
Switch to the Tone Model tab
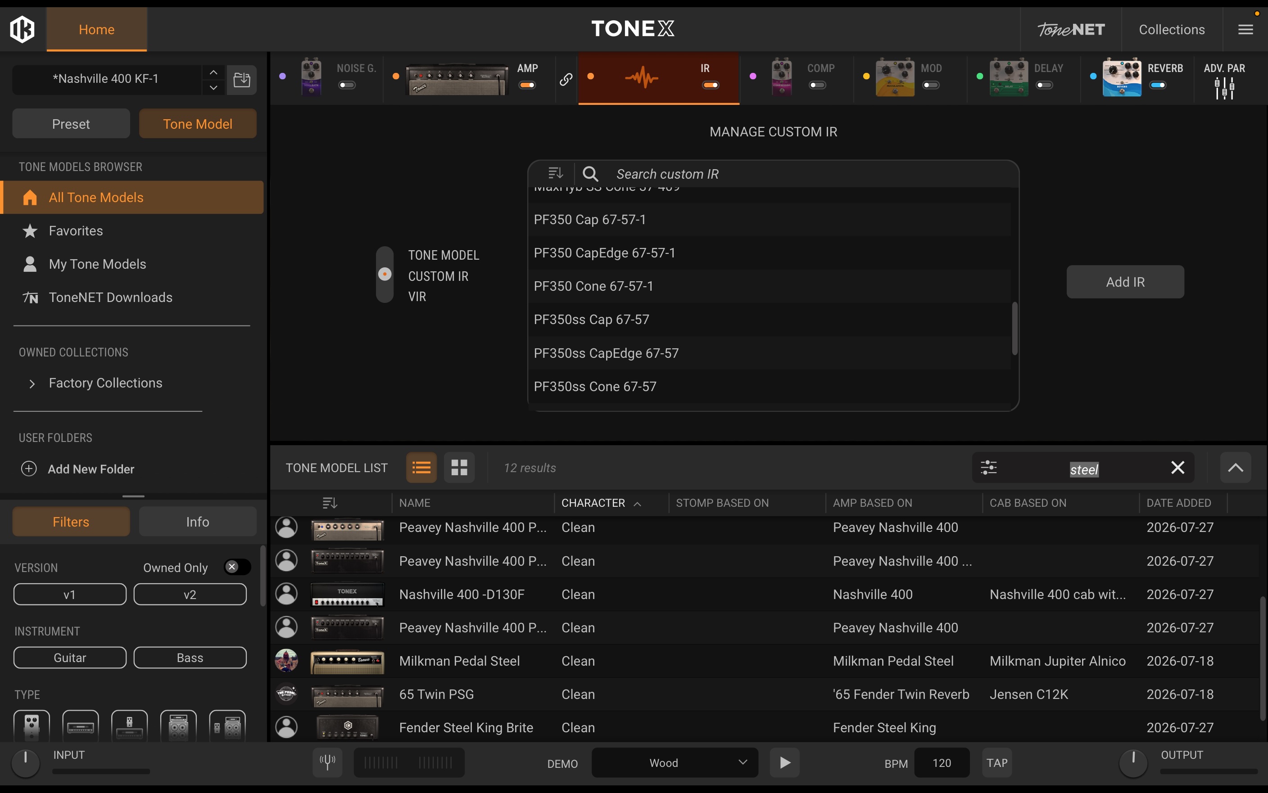click(198, 124)
